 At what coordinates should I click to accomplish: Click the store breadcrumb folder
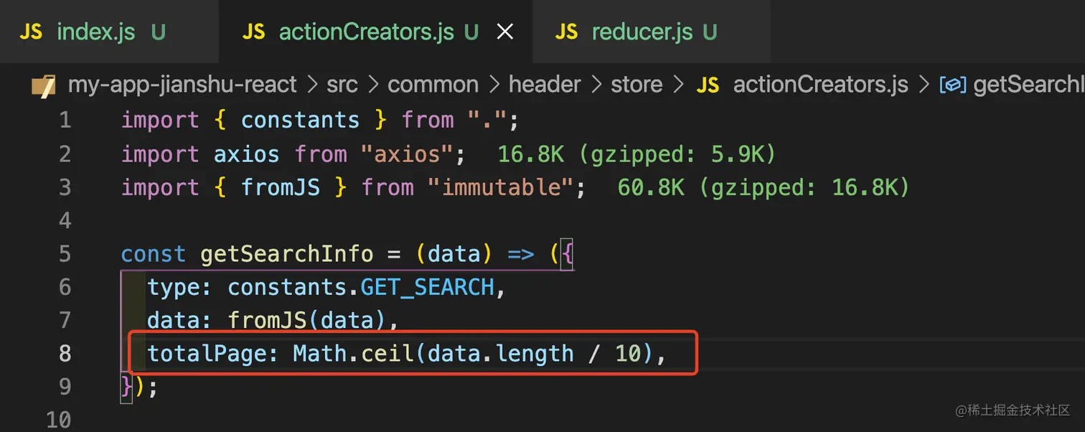pyautogui.click(x=636, y=85)
